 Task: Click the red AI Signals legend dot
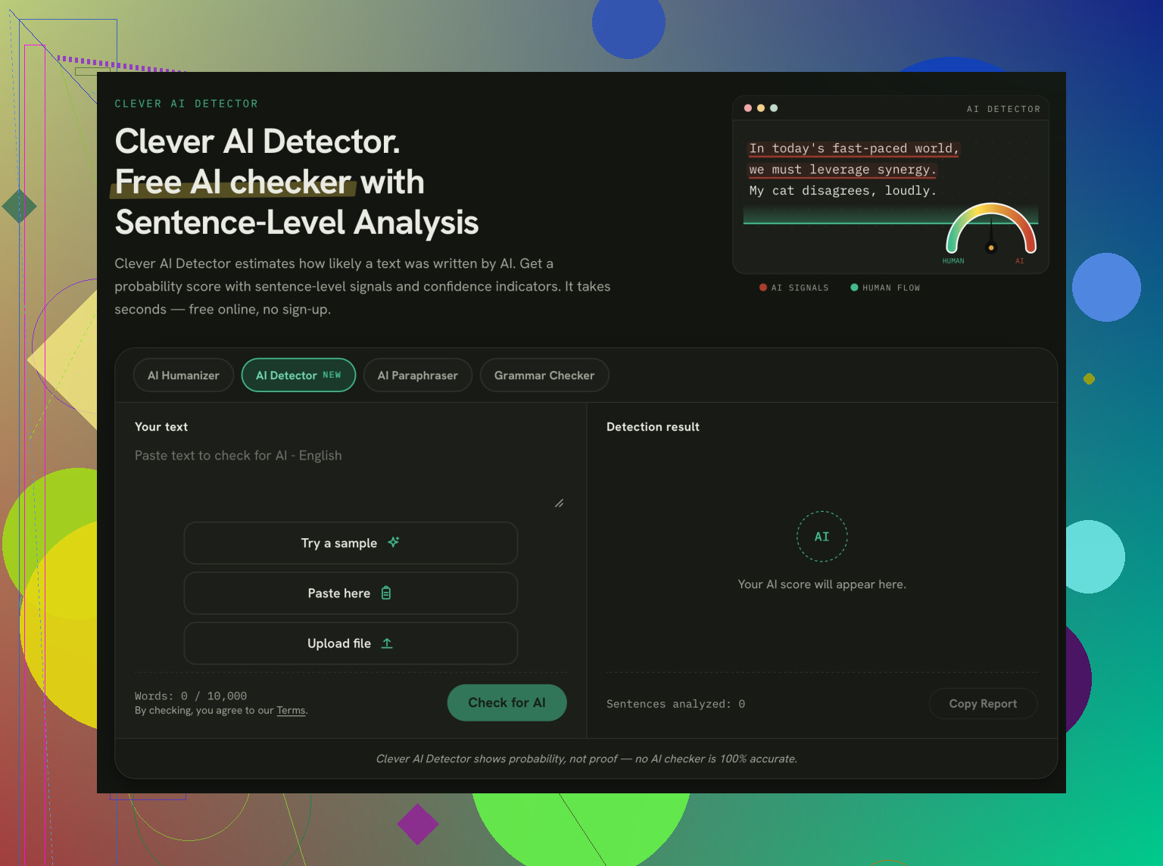point(763,288)
